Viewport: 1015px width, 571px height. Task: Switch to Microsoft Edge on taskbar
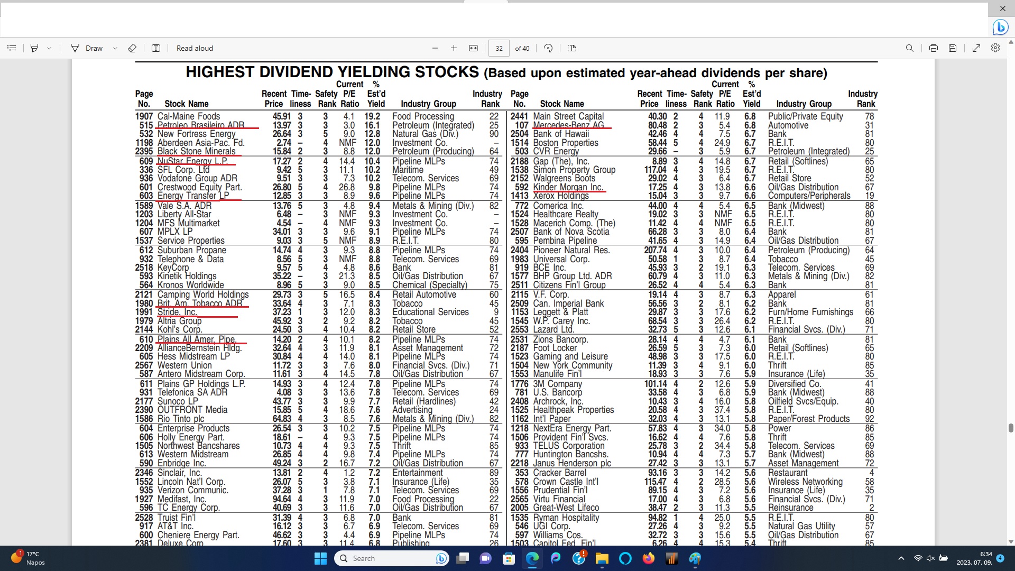pyautogui.click(x=532, y=558)
